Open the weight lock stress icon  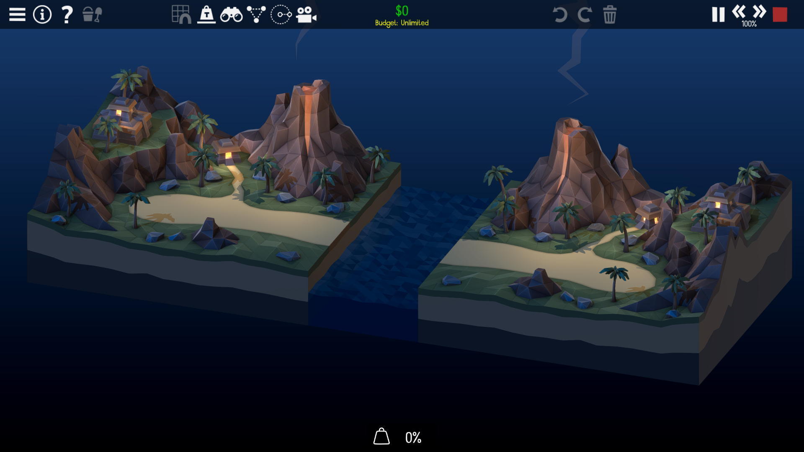point(206,15)
